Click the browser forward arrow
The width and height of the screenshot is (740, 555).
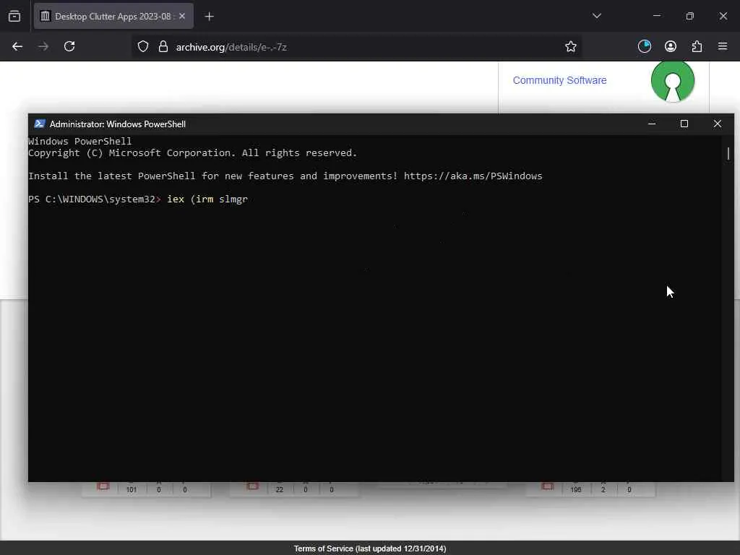pos(43,46)
